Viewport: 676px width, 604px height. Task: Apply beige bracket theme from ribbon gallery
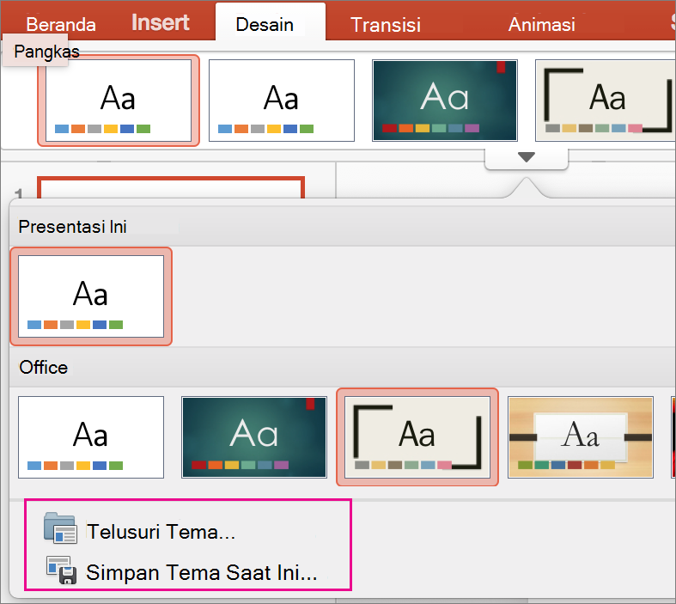coord(606,101)
